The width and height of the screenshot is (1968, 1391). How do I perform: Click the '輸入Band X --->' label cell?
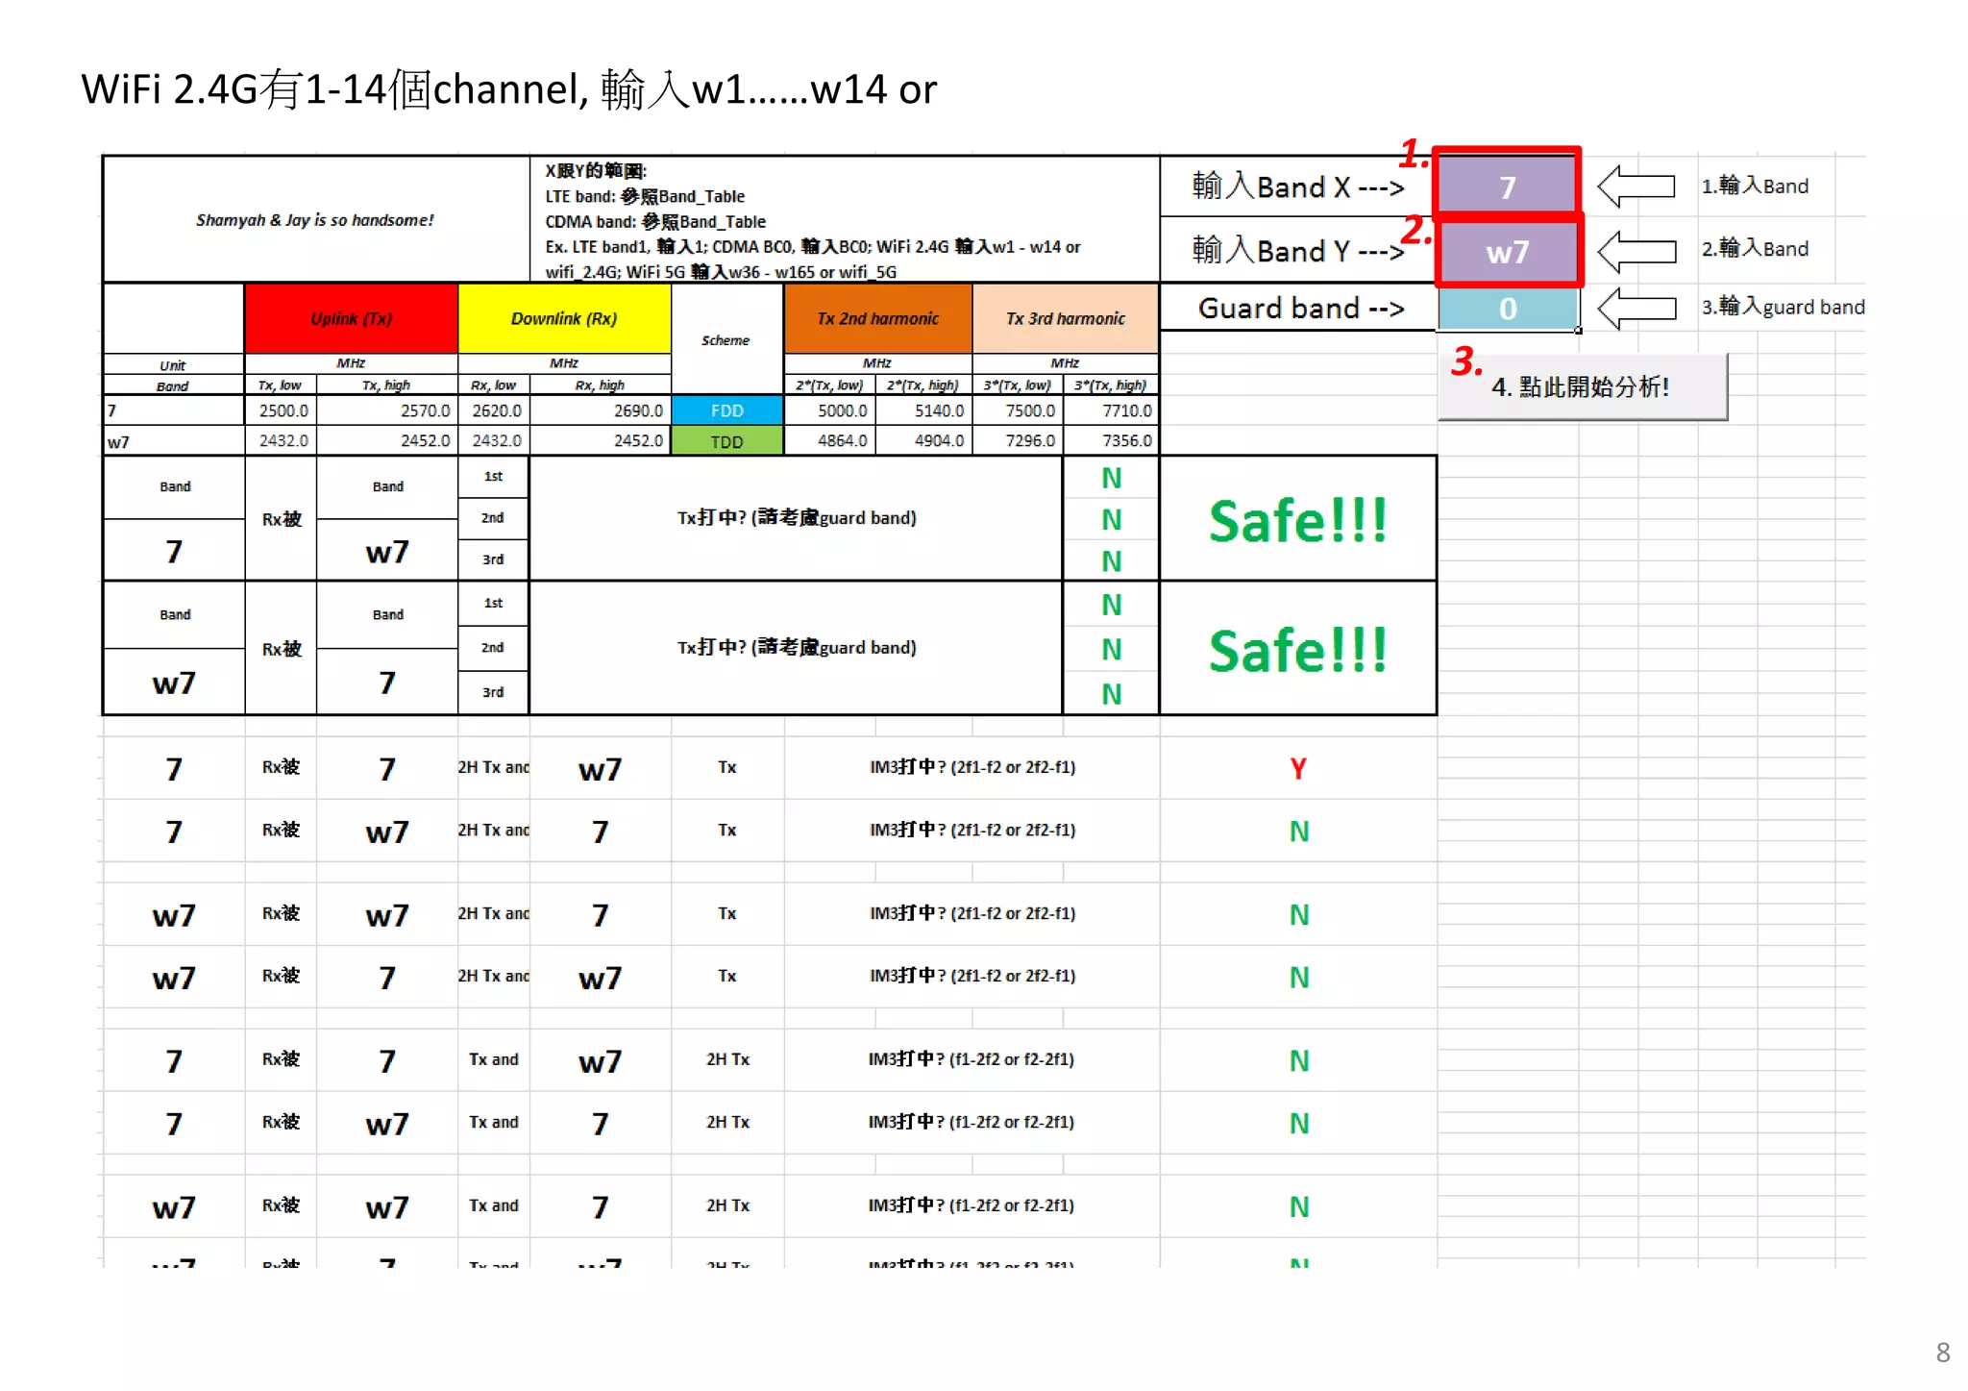click(x=1298, y=186)
